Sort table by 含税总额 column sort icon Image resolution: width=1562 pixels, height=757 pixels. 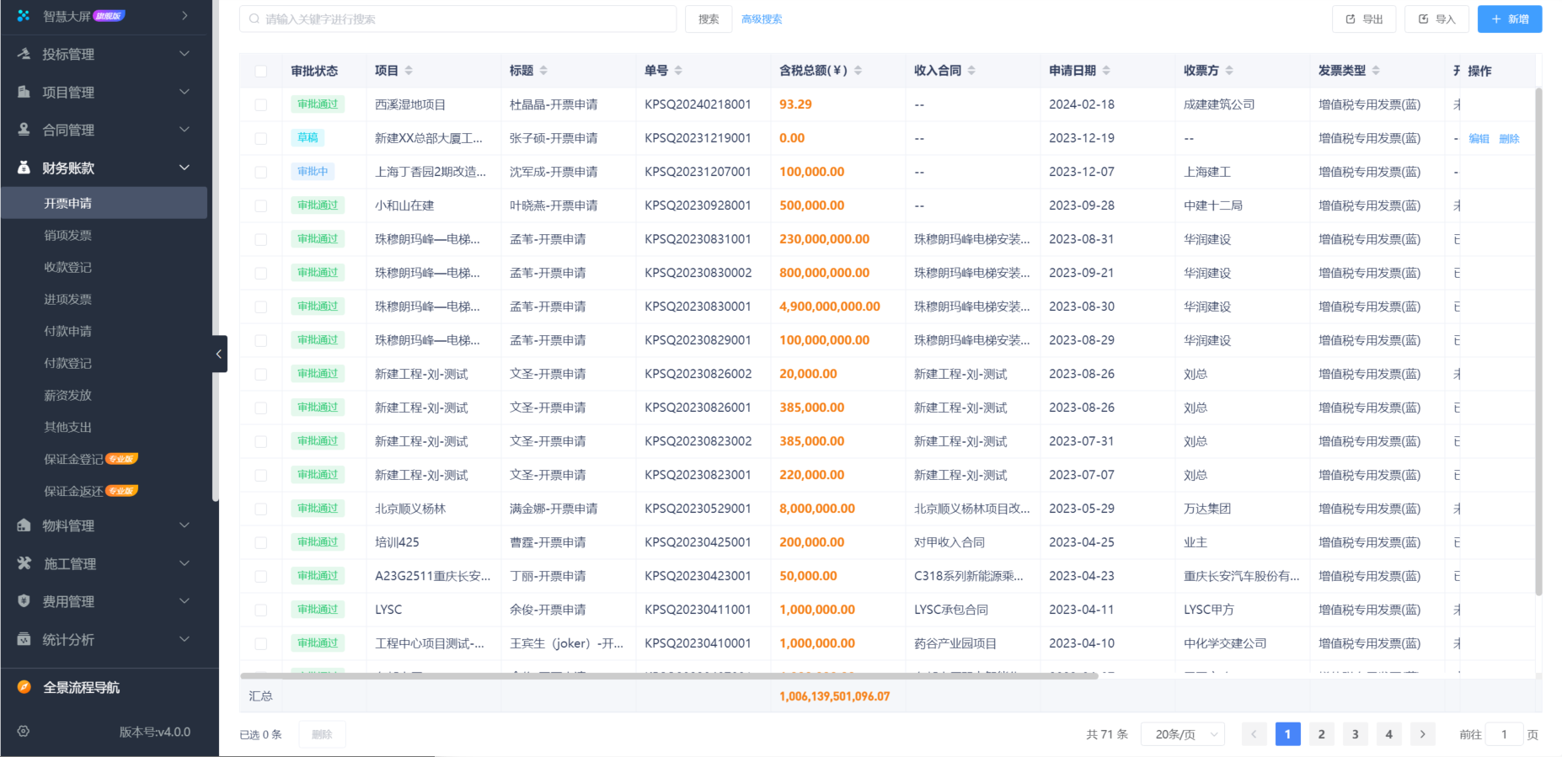pyautogui.click(x=858, y=71)
